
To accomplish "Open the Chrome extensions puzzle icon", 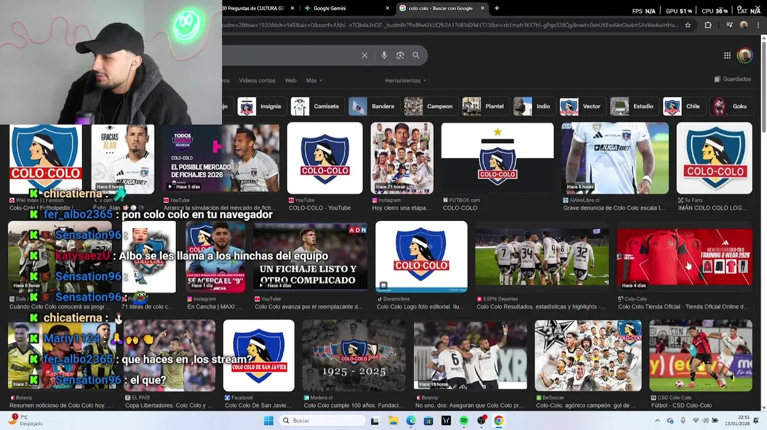I will 708,25.
